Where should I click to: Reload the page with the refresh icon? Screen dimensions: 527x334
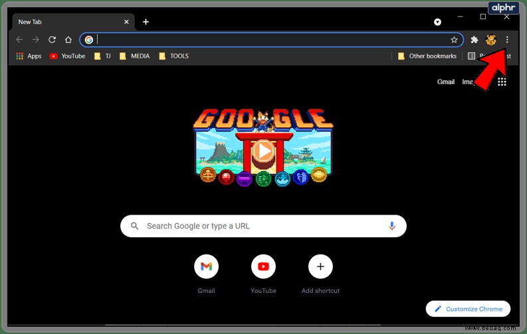click(x=52, y=40)
